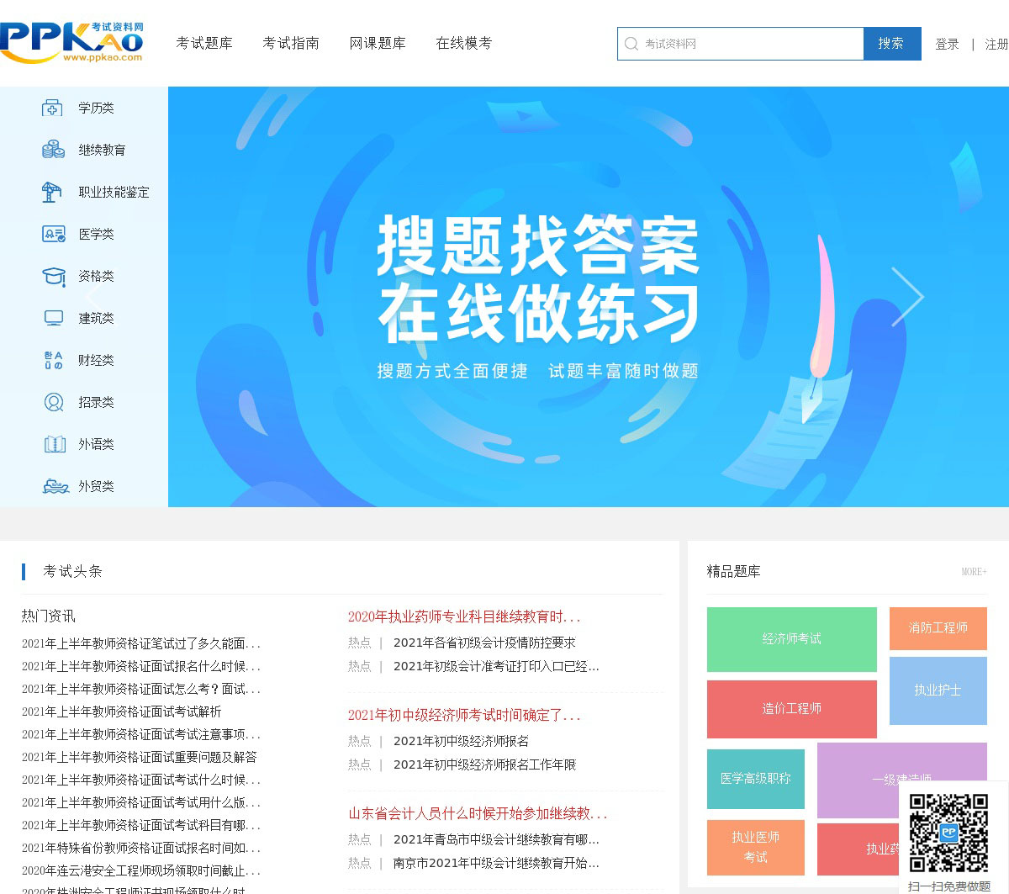
Task: Click the 职业技能鉴定 crane icon
Action: pyautogui.click(x=51, y=192)
